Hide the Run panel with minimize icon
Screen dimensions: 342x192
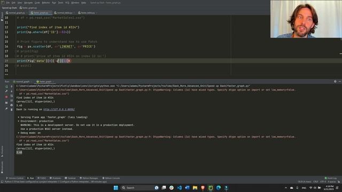pyautogui.click(x=340, y=82)
